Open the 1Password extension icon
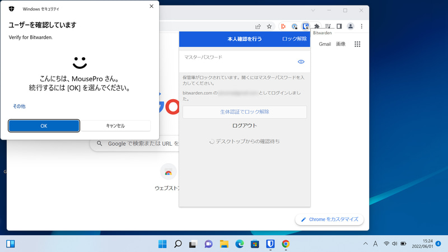Image resolution: width=448 pixels, height=252 pixels. (295, 26)
